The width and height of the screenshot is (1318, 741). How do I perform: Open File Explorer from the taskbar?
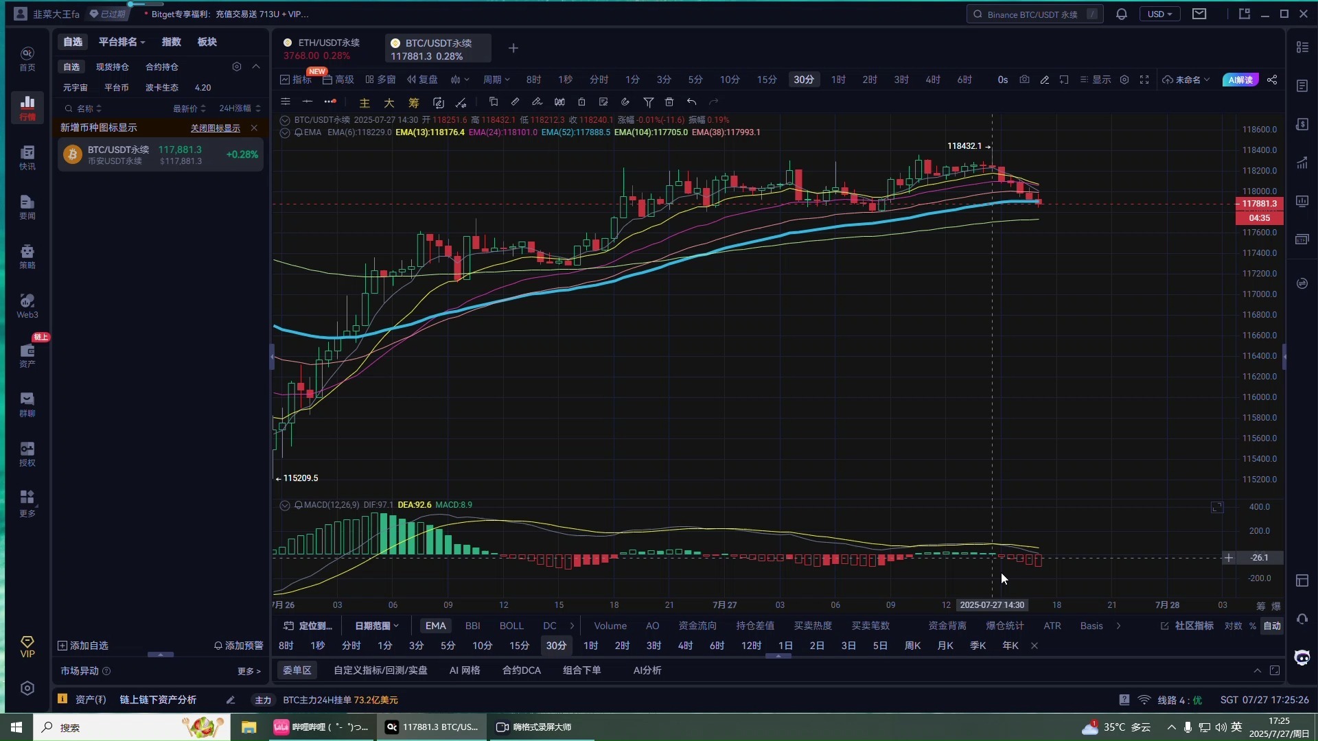[x=248, y=727]
